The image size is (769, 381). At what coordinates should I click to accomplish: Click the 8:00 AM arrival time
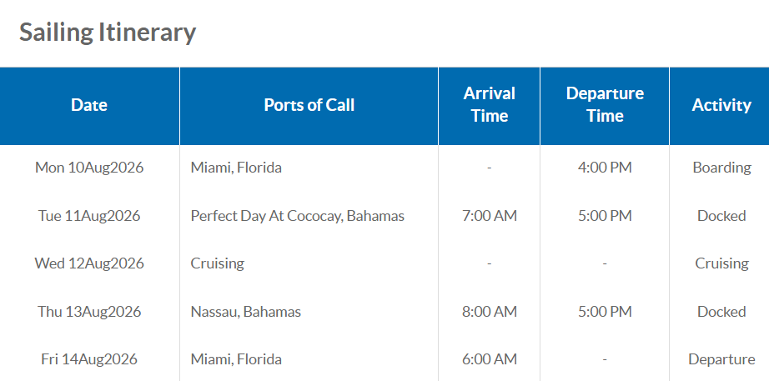click(x=489, y=312)
